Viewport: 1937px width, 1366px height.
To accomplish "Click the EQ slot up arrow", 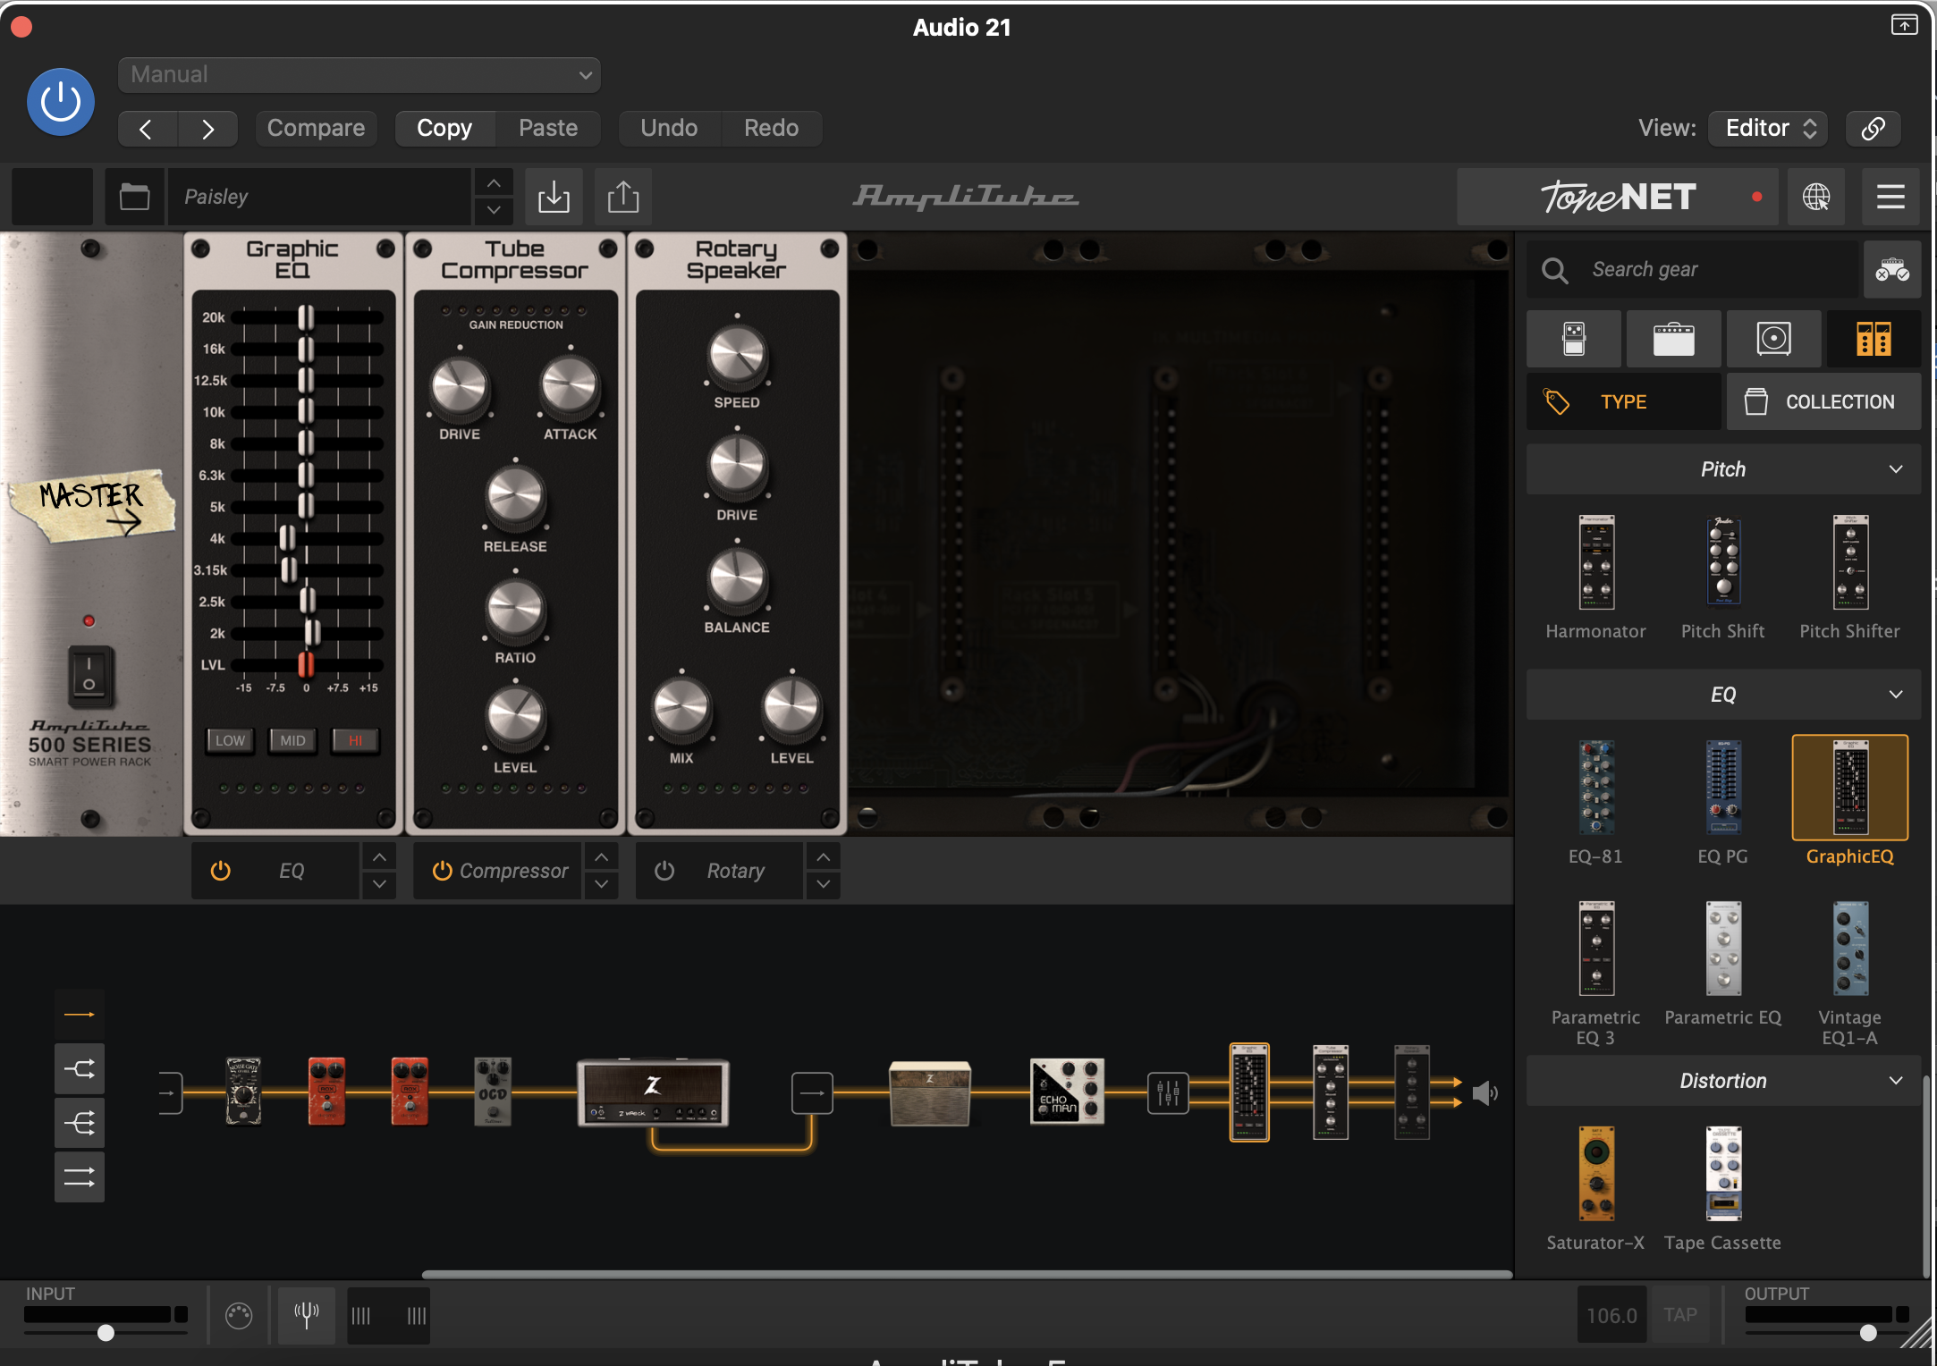I will pyautogui.click(x=379, y=857).
